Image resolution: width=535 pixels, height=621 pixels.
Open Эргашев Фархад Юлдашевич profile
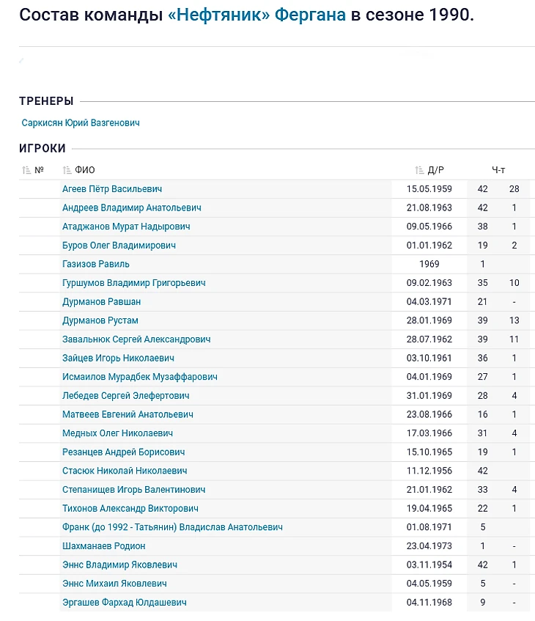(125, 603)
